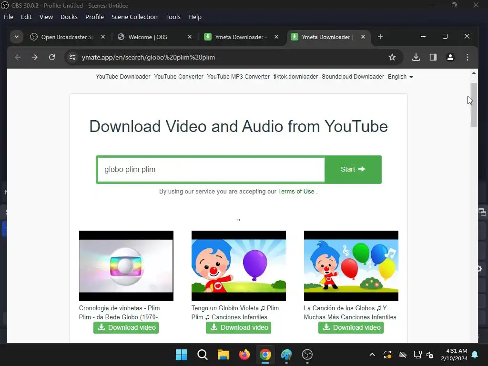Go back to previous page
Viewport: 488px width, 366px height.
pos(18,57)
